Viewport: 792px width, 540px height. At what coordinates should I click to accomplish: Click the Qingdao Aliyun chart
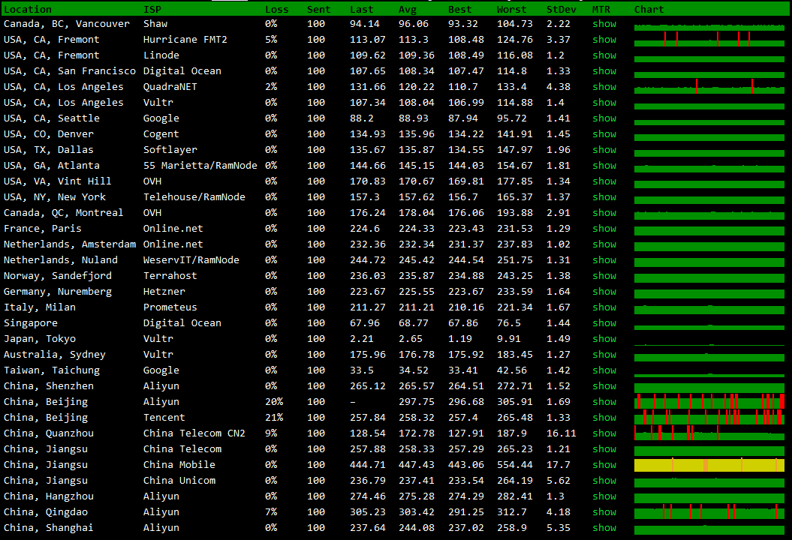[x=709, y=511]
